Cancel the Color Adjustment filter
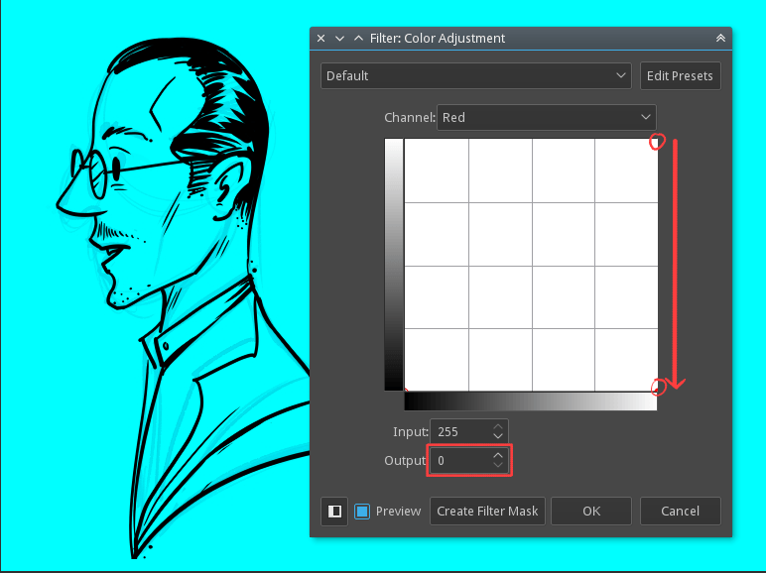 (x=680, y=511)
